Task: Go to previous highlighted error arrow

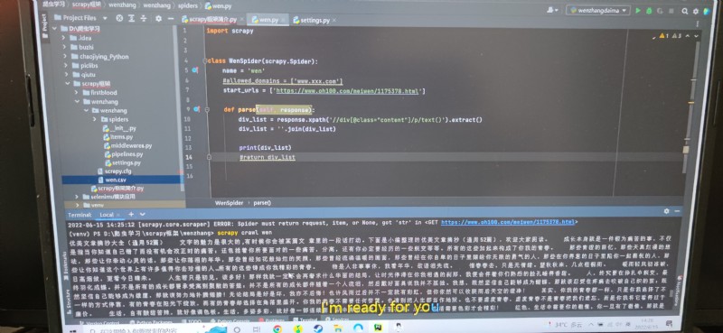Action: (x=688, y=36)
